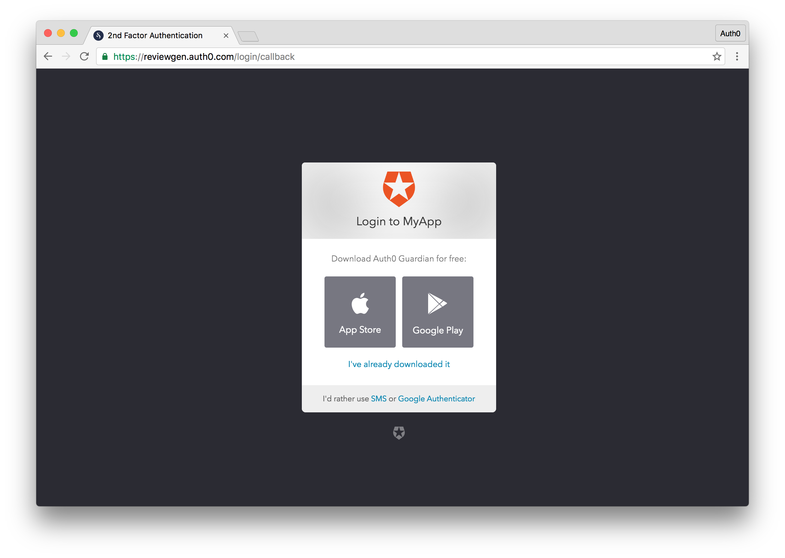Click the browser forward navigation arrow

pos(65,56)
